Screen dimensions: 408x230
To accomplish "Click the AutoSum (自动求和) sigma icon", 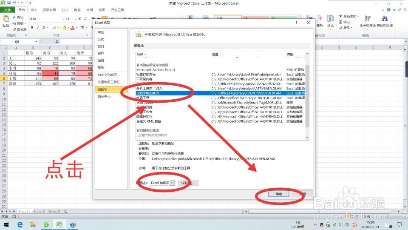I will coord(340,17).
